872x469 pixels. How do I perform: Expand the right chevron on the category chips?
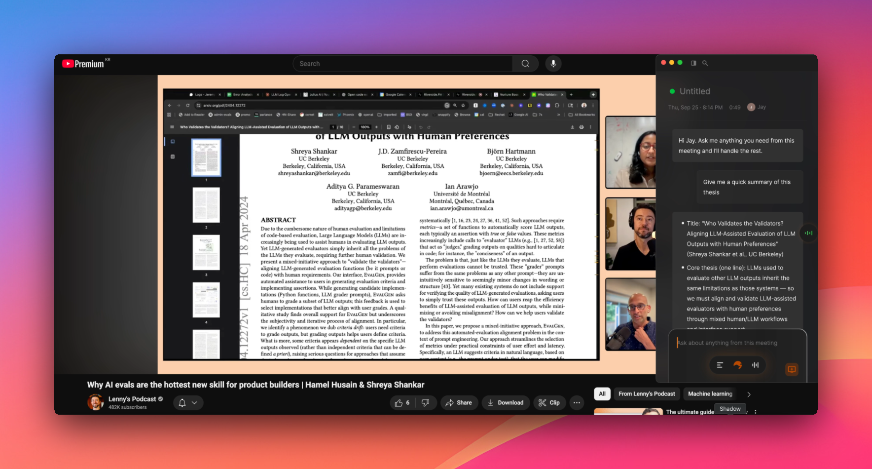[x=749, y=394]
